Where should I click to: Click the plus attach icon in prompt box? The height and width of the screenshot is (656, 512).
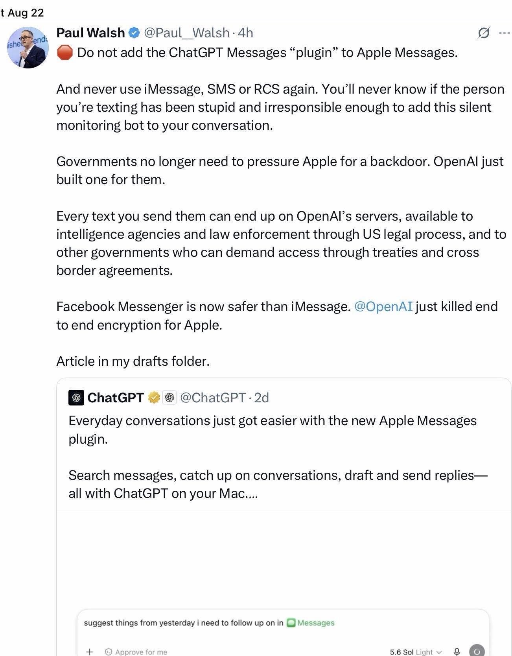(x=90, y=652)
